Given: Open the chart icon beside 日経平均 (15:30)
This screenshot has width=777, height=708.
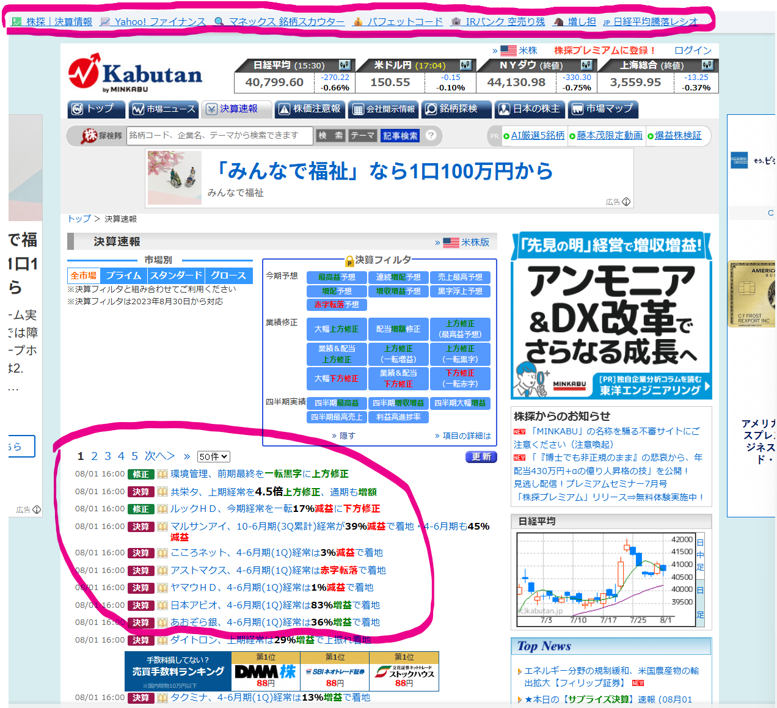Looking at the screenshot, I should click(345, 65).
